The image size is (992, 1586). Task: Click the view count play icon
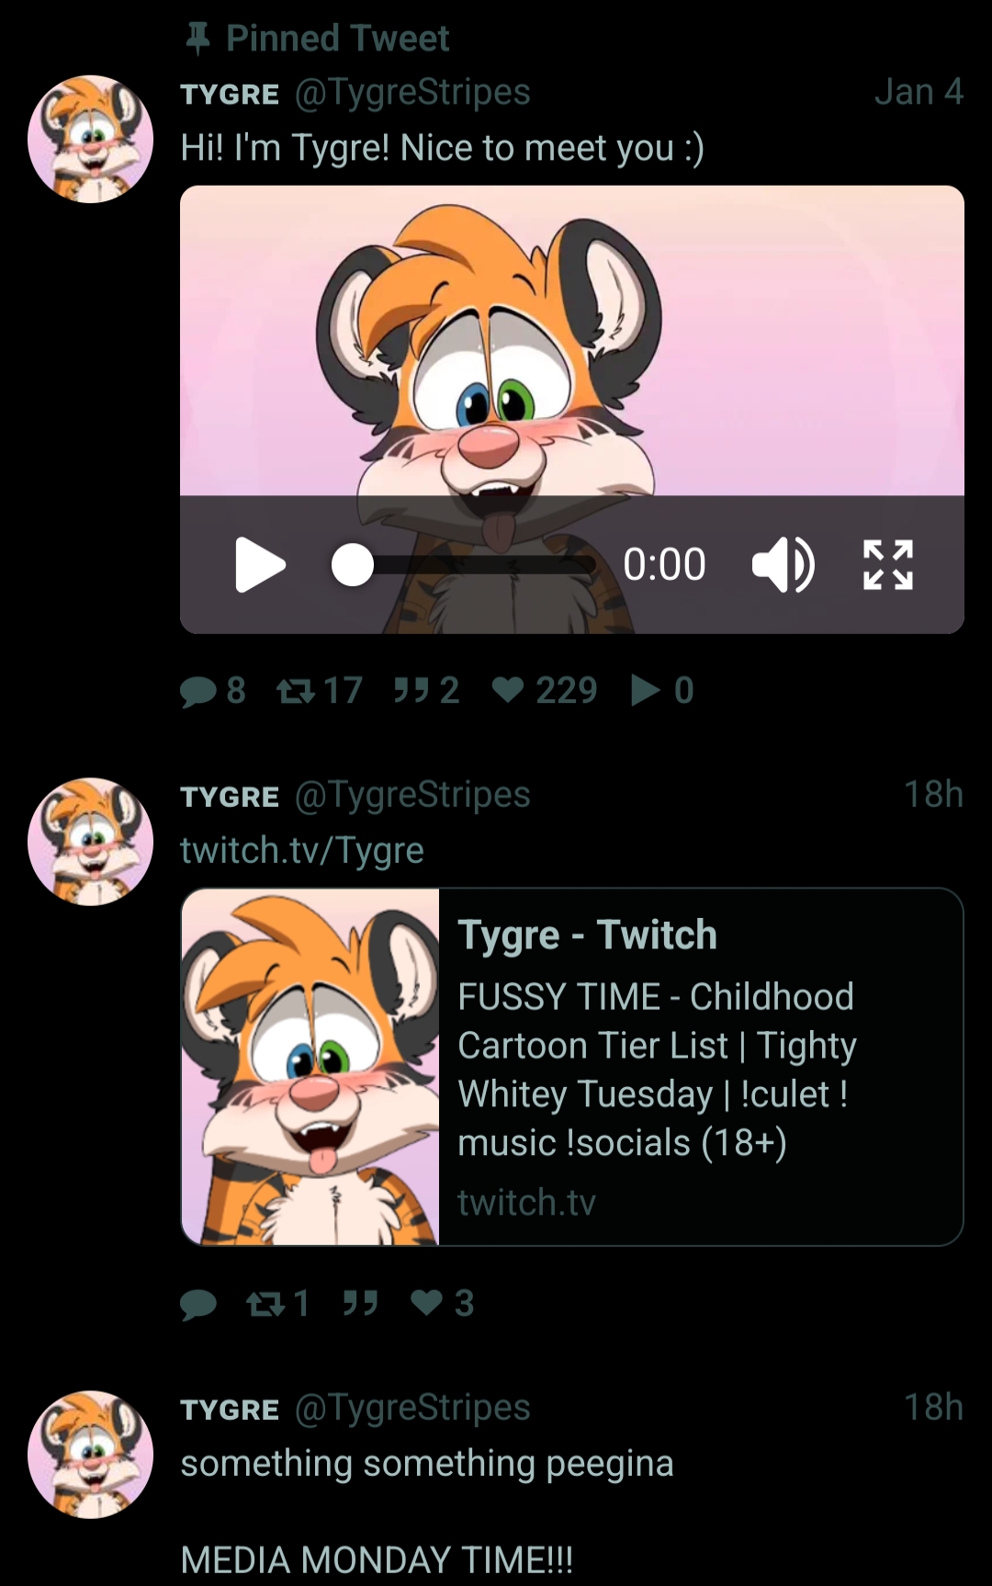coord(646,690)
